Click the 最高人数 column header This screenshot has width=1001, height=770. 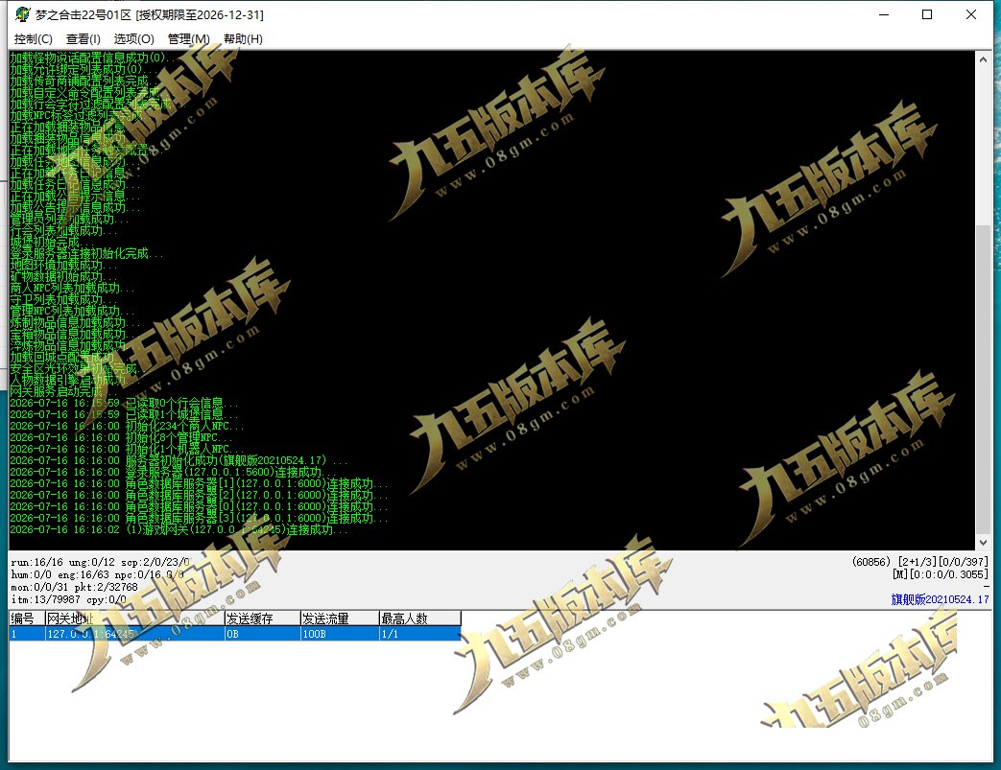coord(420,618)
